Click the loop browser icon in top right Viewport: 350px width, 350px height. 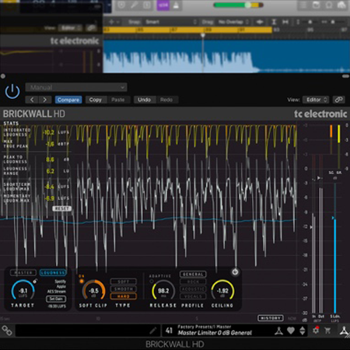(x=329, y=5)
